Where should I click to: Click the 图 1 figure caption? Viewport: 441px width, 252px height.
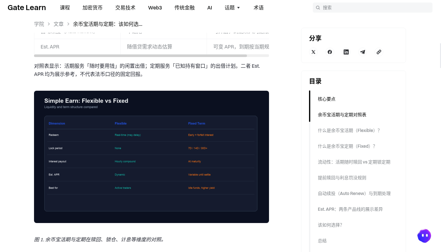[x=99, y=239]
